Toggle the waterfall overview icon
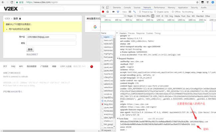Screen dimensions: 216x132 pyautogui.click(x=135, y=12)
